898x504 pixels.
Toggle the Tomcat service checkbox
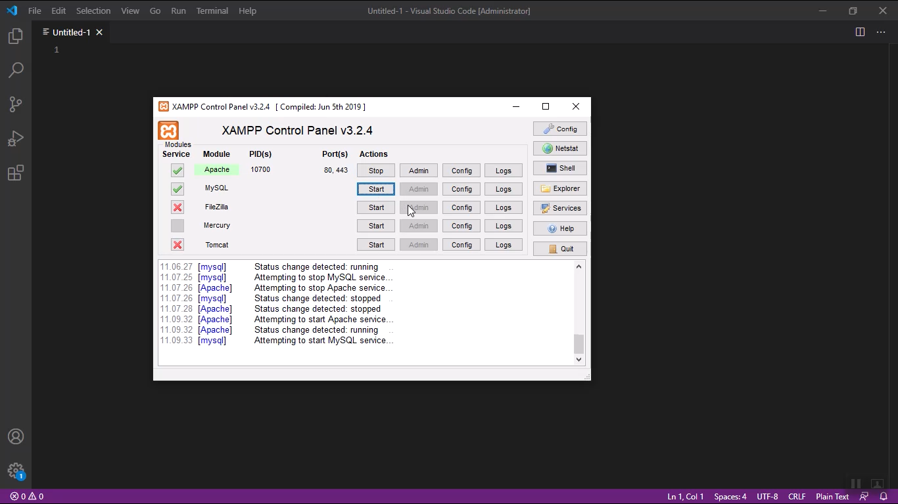pyautogui.click(x=177, y=245)
